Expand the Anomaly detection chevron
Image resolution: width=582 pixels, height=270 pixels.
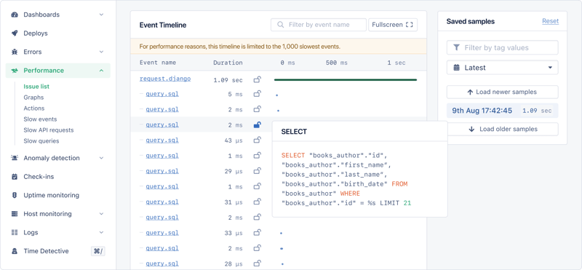(x=101, y=158)
